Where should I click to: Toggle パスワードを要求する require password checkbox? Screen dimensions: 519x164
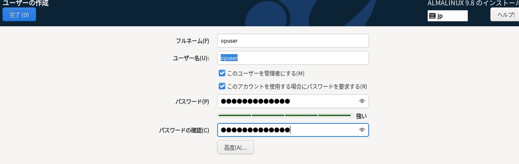coord(222,86)
